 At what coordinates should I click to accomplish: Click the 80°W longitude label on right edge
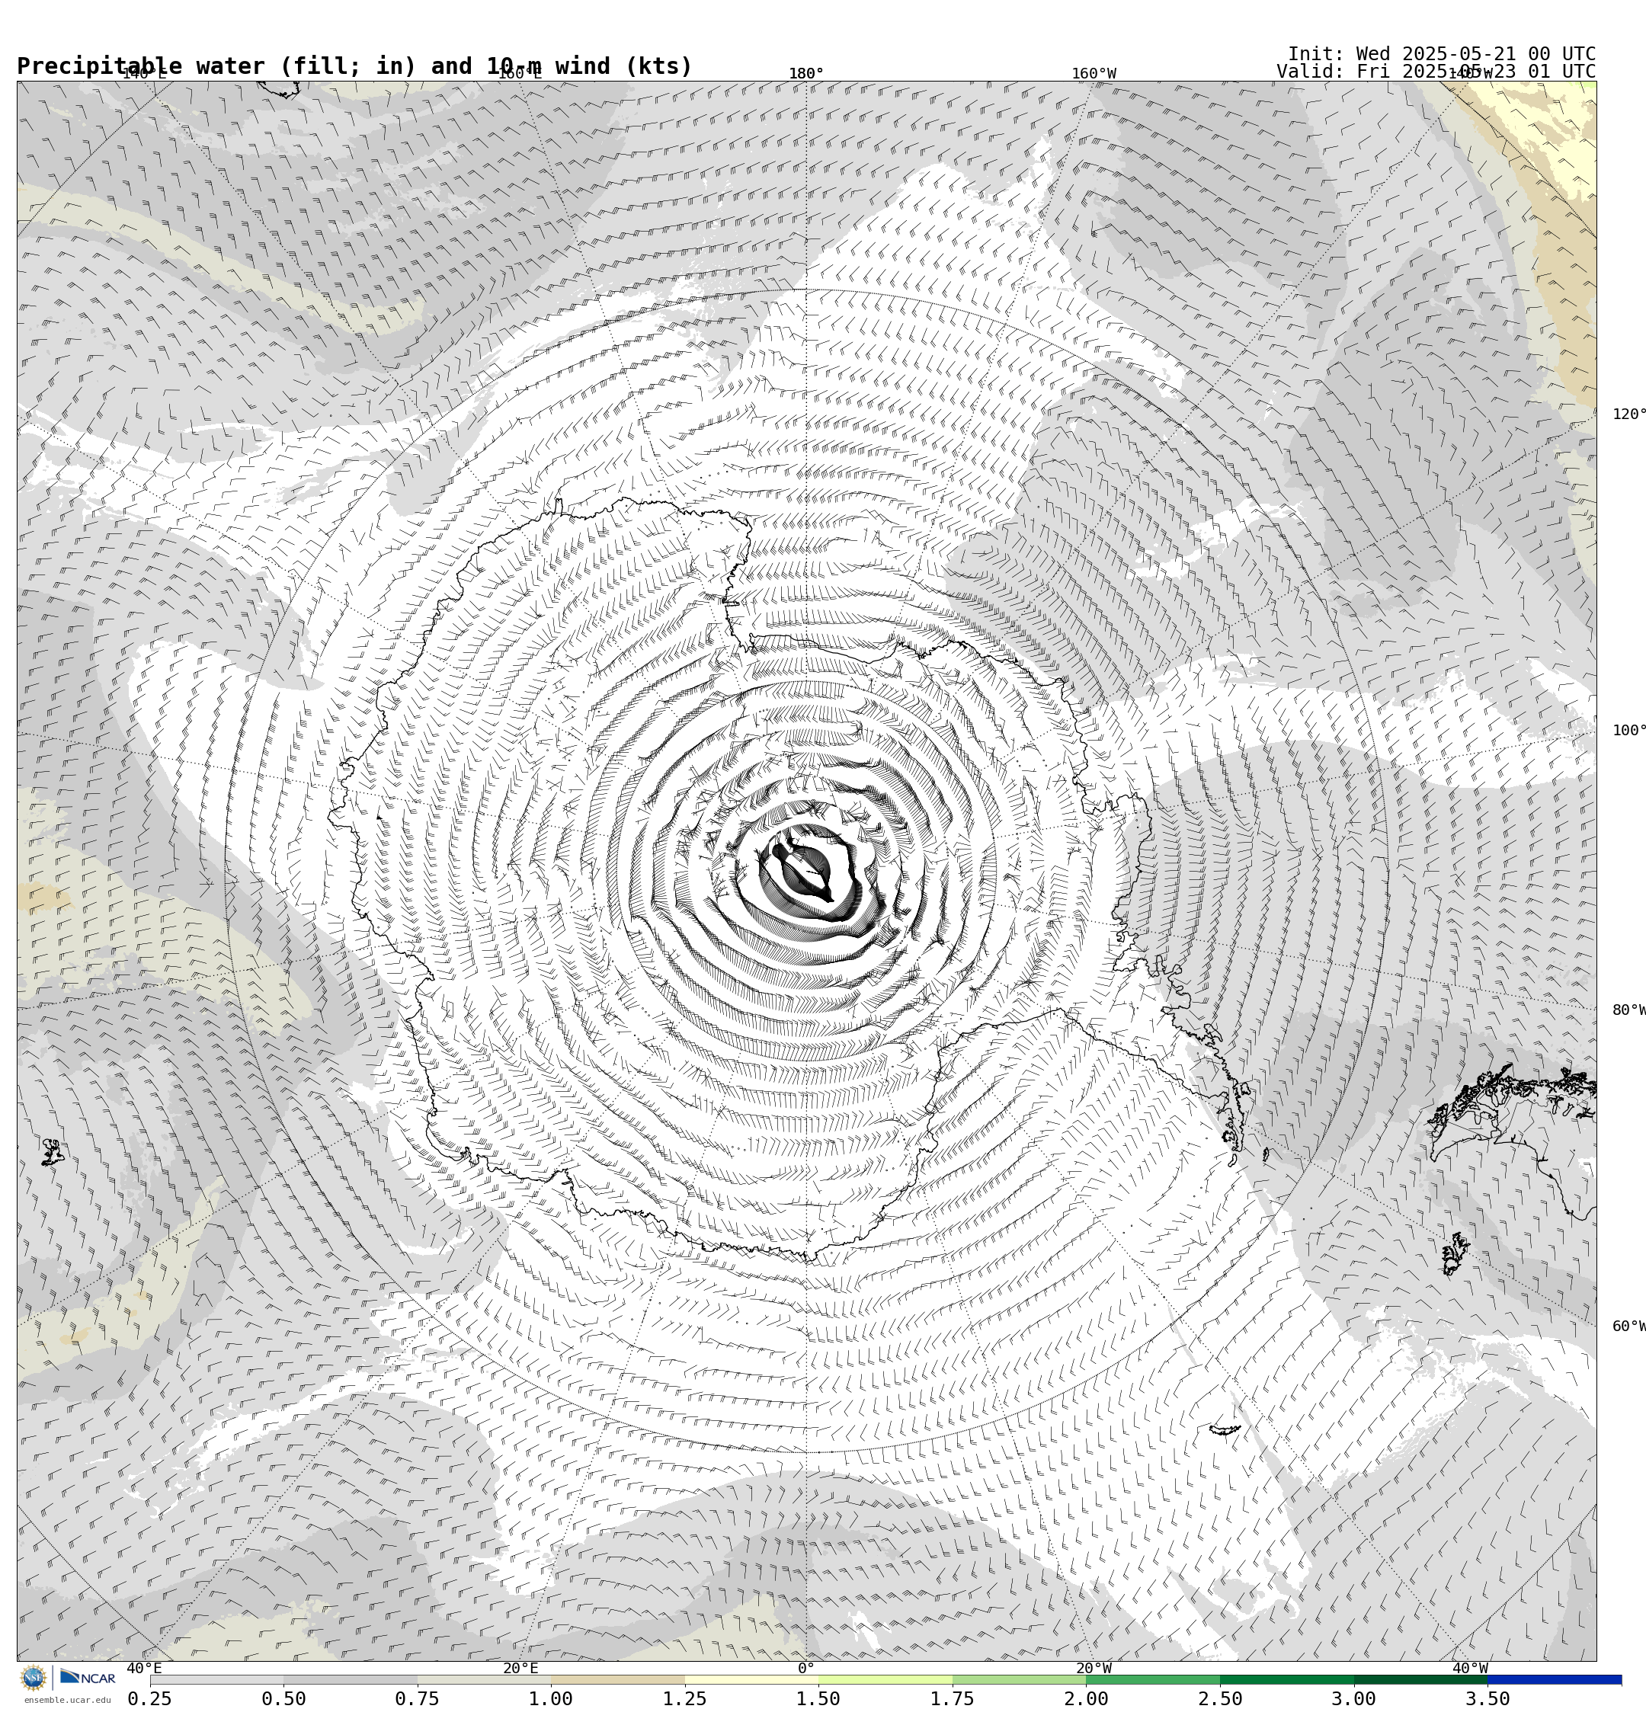pos(1628,1010)
